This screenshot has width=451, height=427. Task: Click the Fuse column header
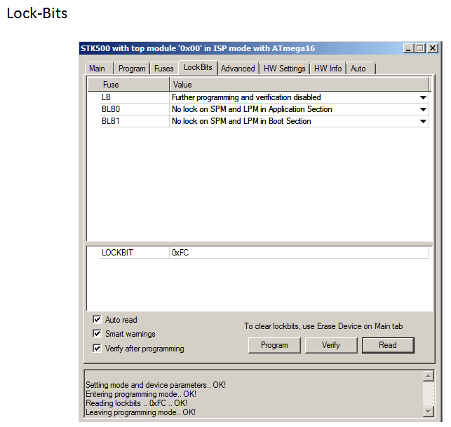coord(128,85)
